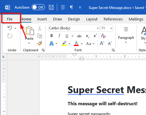Click Decrease Font Size icon
This screenshot has width=146, height=115.
click(x=110, y=43)
